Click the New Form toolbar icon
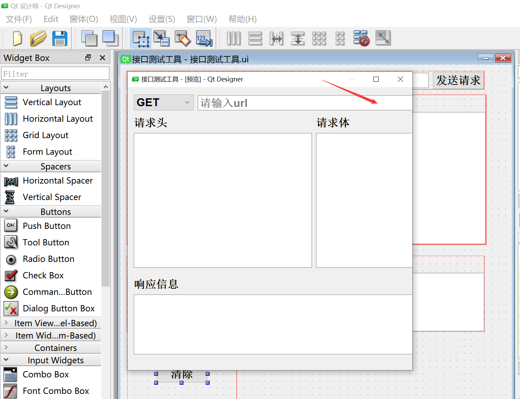The width and height of the screenshot is (520, 399). click(x=17, y=38)
